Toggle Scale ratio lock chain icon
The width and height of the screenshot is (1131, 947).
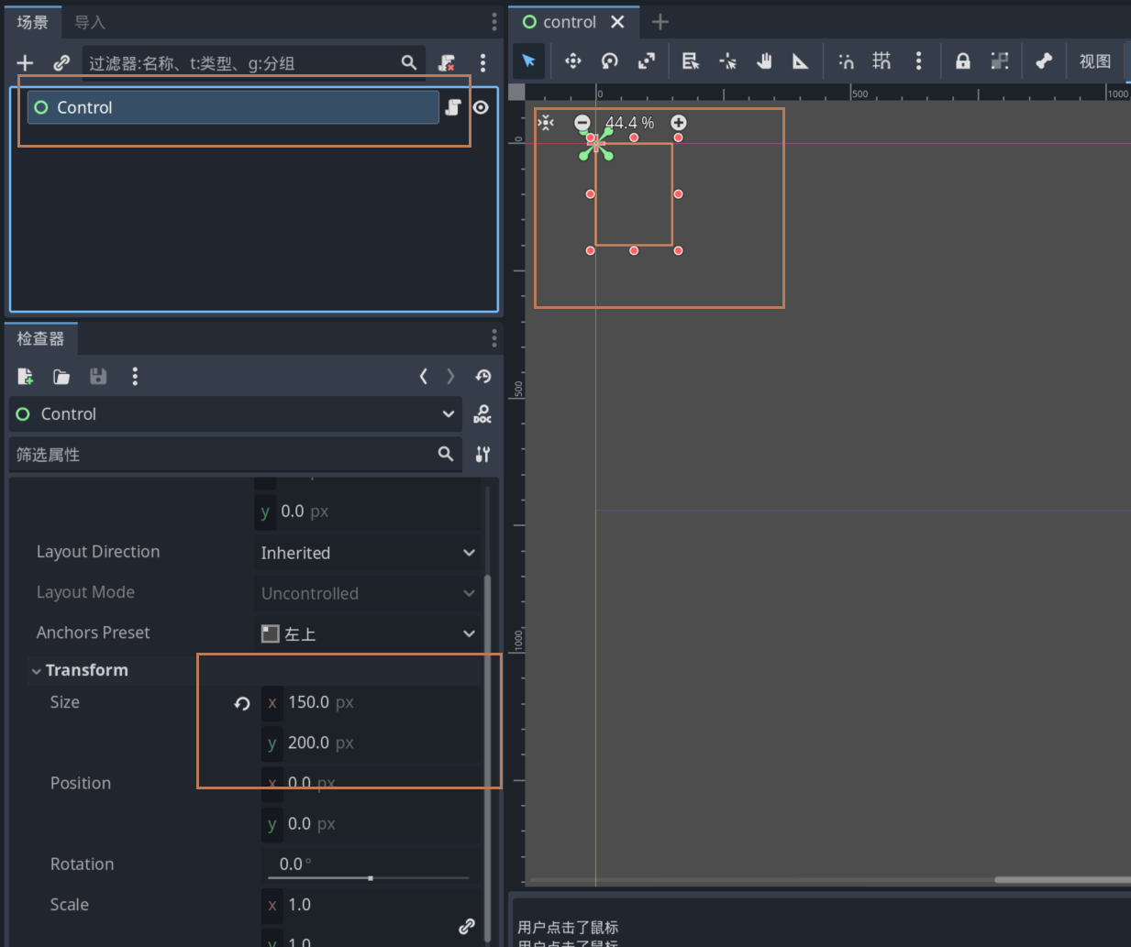pyautogui.click(x=467, y=926)
